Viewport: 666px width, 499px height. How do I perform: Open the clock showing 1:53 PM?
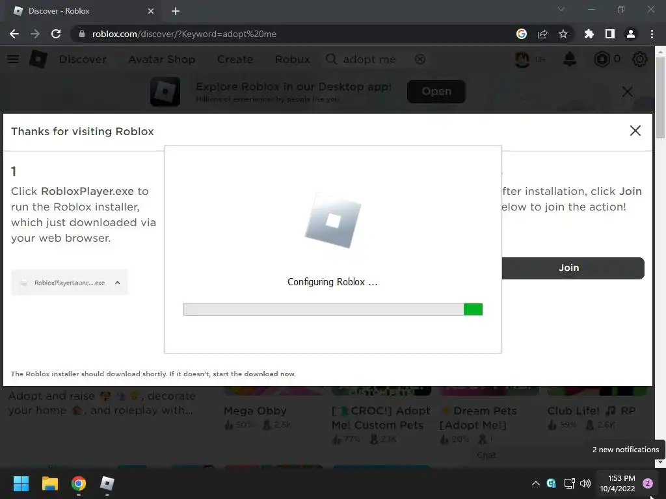click(x=618, y=483)
